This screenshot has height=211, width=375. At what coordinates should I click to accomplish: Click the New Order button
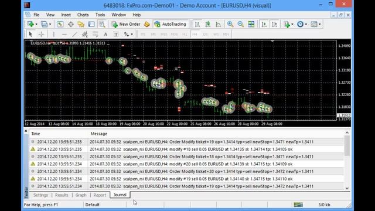126,24
